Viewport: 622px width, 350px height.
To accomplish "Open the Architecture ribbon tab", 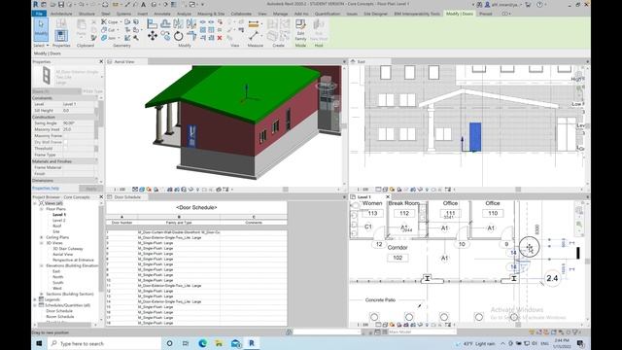I will click(x=61, y=14).
